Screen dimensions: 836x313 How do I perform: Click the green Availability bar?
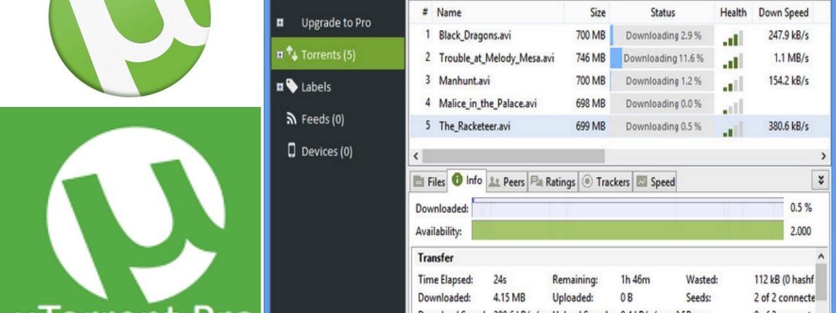(627, 230)
